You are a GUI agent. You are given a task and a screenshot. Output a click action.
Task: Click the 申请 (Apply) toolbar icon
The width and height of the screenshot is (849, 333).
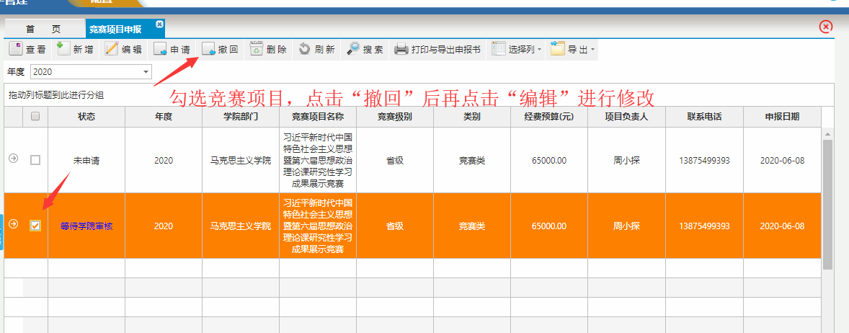tap(172, 50)
